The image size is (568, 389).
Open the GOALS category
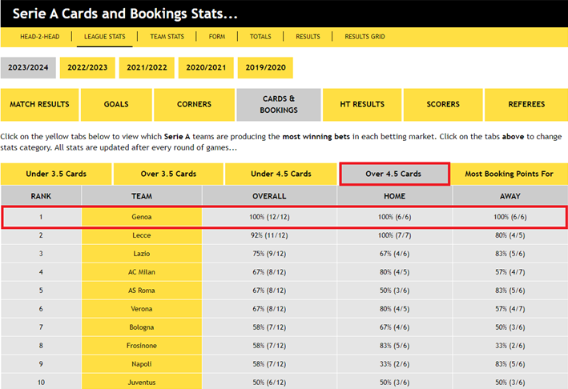(x=116, y=105)
